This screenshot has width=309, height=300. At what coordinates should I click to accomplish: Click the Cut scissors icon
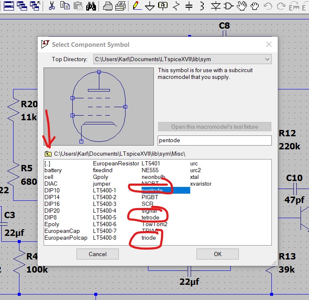[x=52, y=6]
